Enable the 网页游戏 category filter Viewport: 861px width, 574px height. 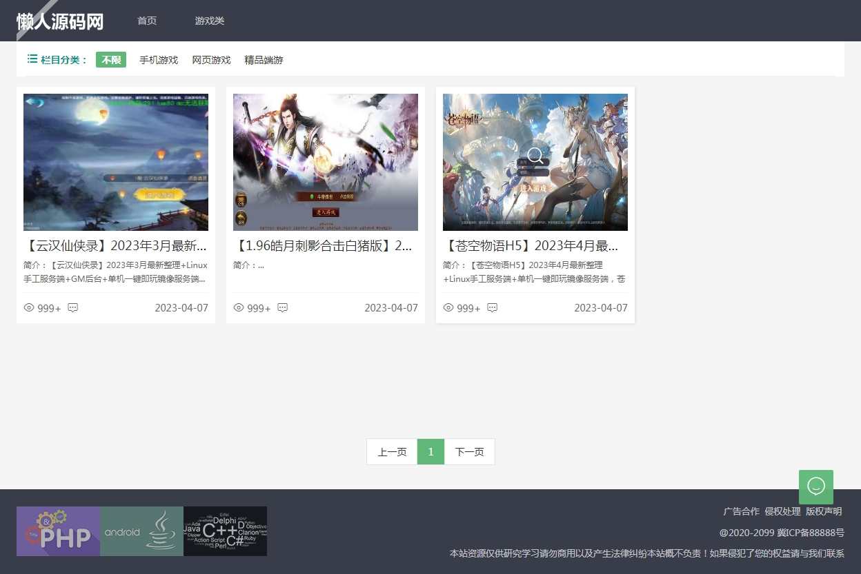211,60
